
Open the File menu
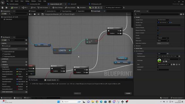tap(7, 1)
